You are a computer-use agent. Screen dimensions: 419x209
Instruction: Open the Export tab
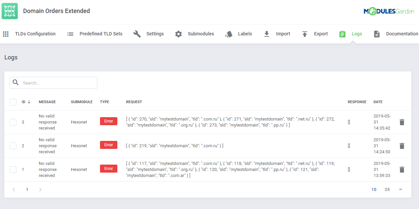(321, 34)
